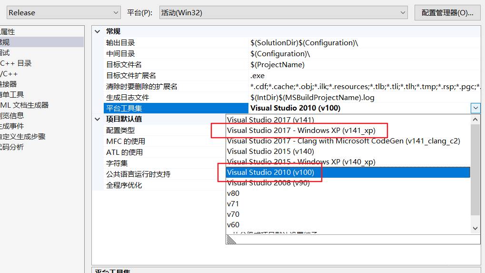
Task: Select 代码分析 in the left tree
Action: click(12, 147)
